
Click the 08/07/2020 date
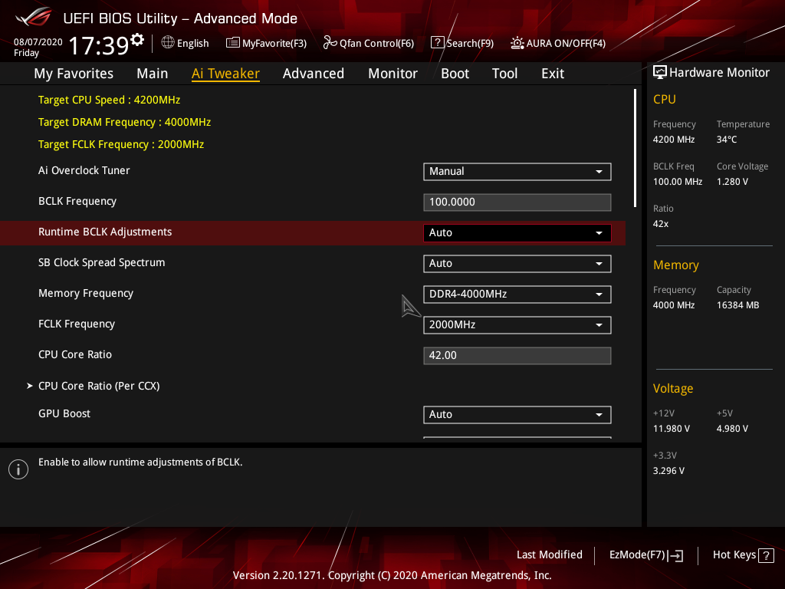coord(38,42)
